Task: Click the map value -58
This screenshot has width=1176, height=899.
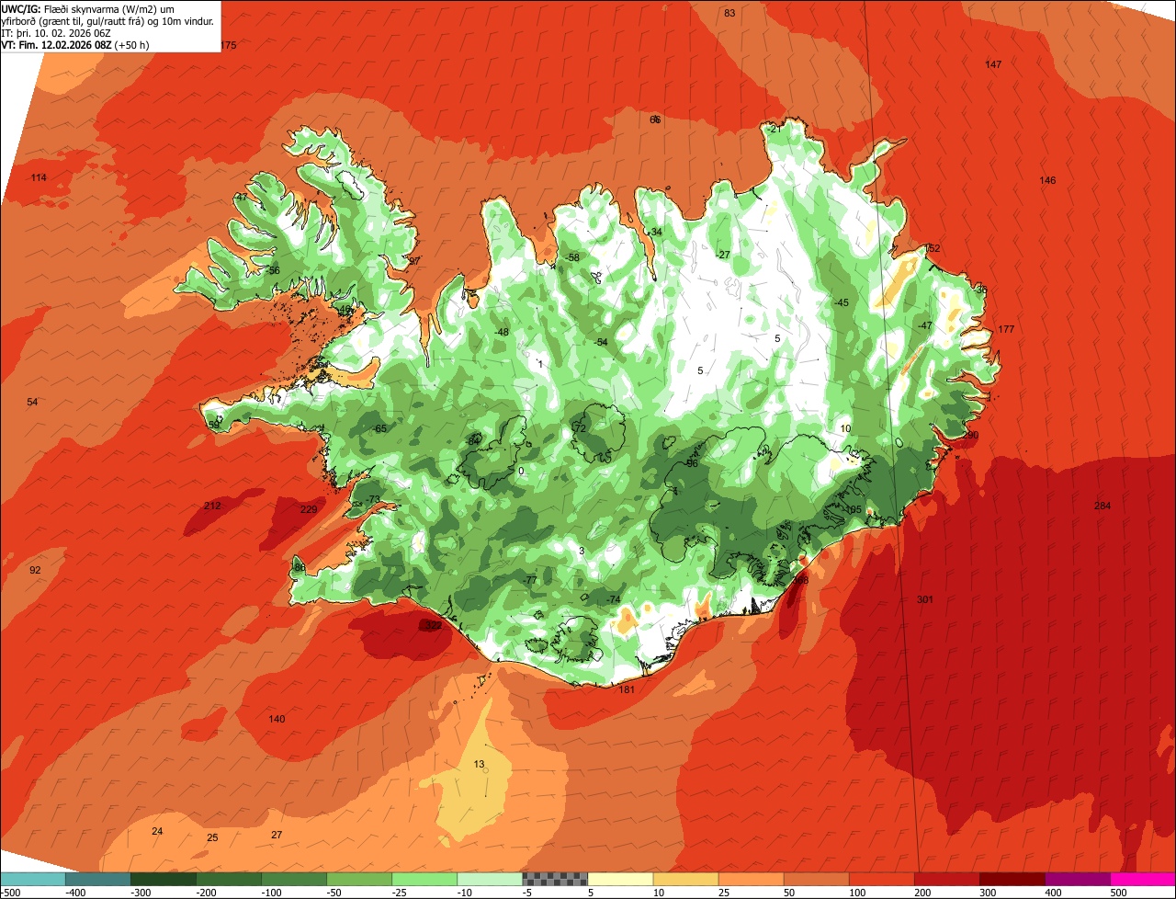Action: pos(572,257)
